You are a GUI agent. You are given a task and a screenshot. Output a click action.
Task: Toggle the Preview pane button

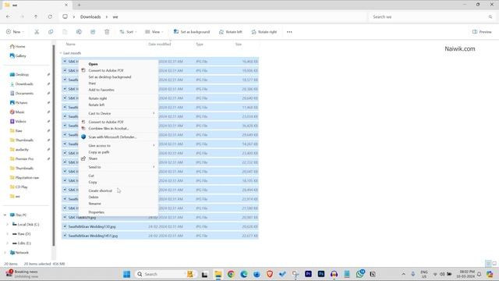482,32
